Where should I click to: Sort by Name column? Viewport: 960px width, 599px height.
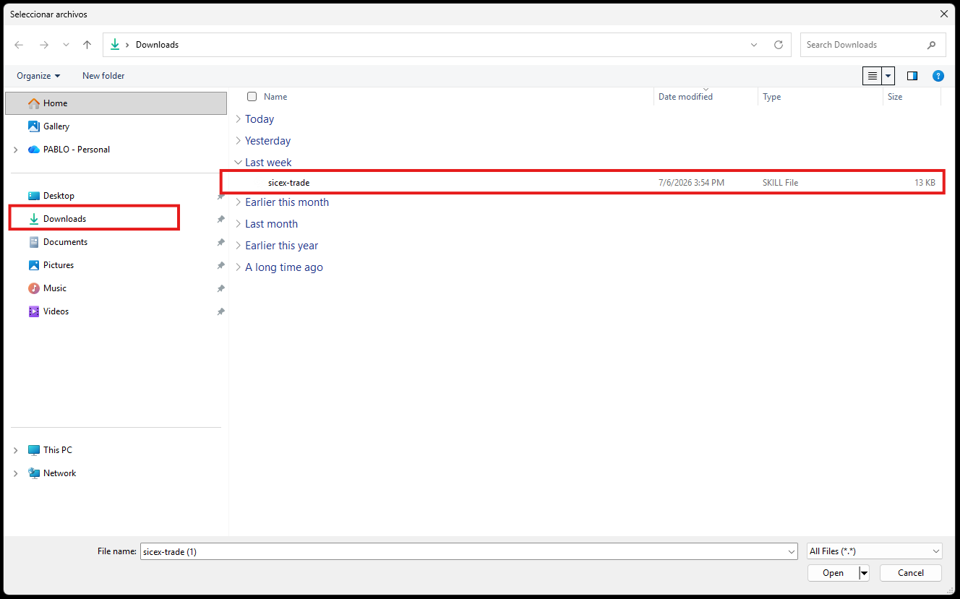click(275, 97)
